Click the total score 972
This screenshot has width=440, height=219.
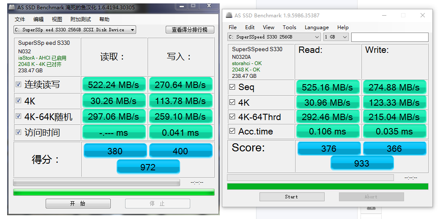coord(148,167)
